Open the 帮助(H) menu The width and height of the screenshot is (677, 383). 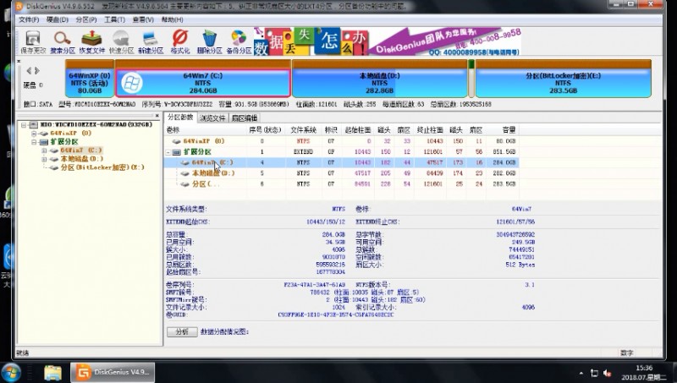click(x=172, y=19)
